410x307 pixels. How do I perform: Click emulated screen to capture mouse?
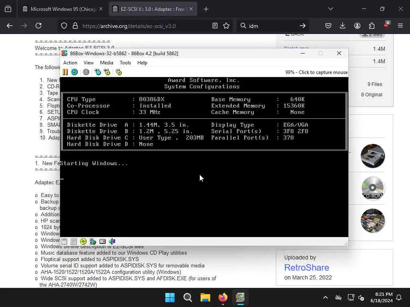(x=204, y=157)
